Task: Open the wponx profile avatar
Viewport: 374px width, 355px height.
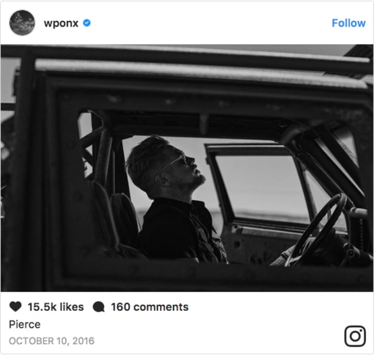Action: click(22, 23)
